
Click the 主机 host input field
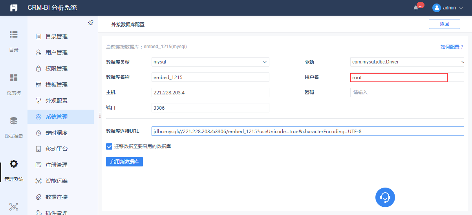click(x=210, y=92)
